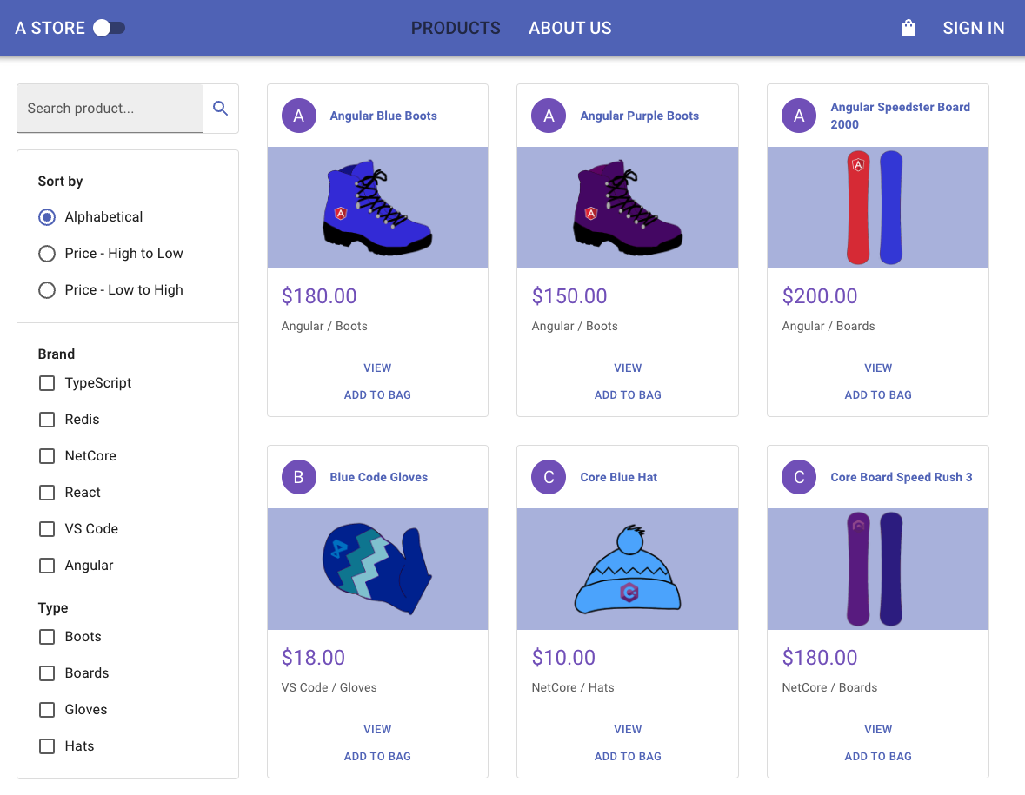Click Sign In in the header
This screenshot has height=795, width=1025.
973,28
